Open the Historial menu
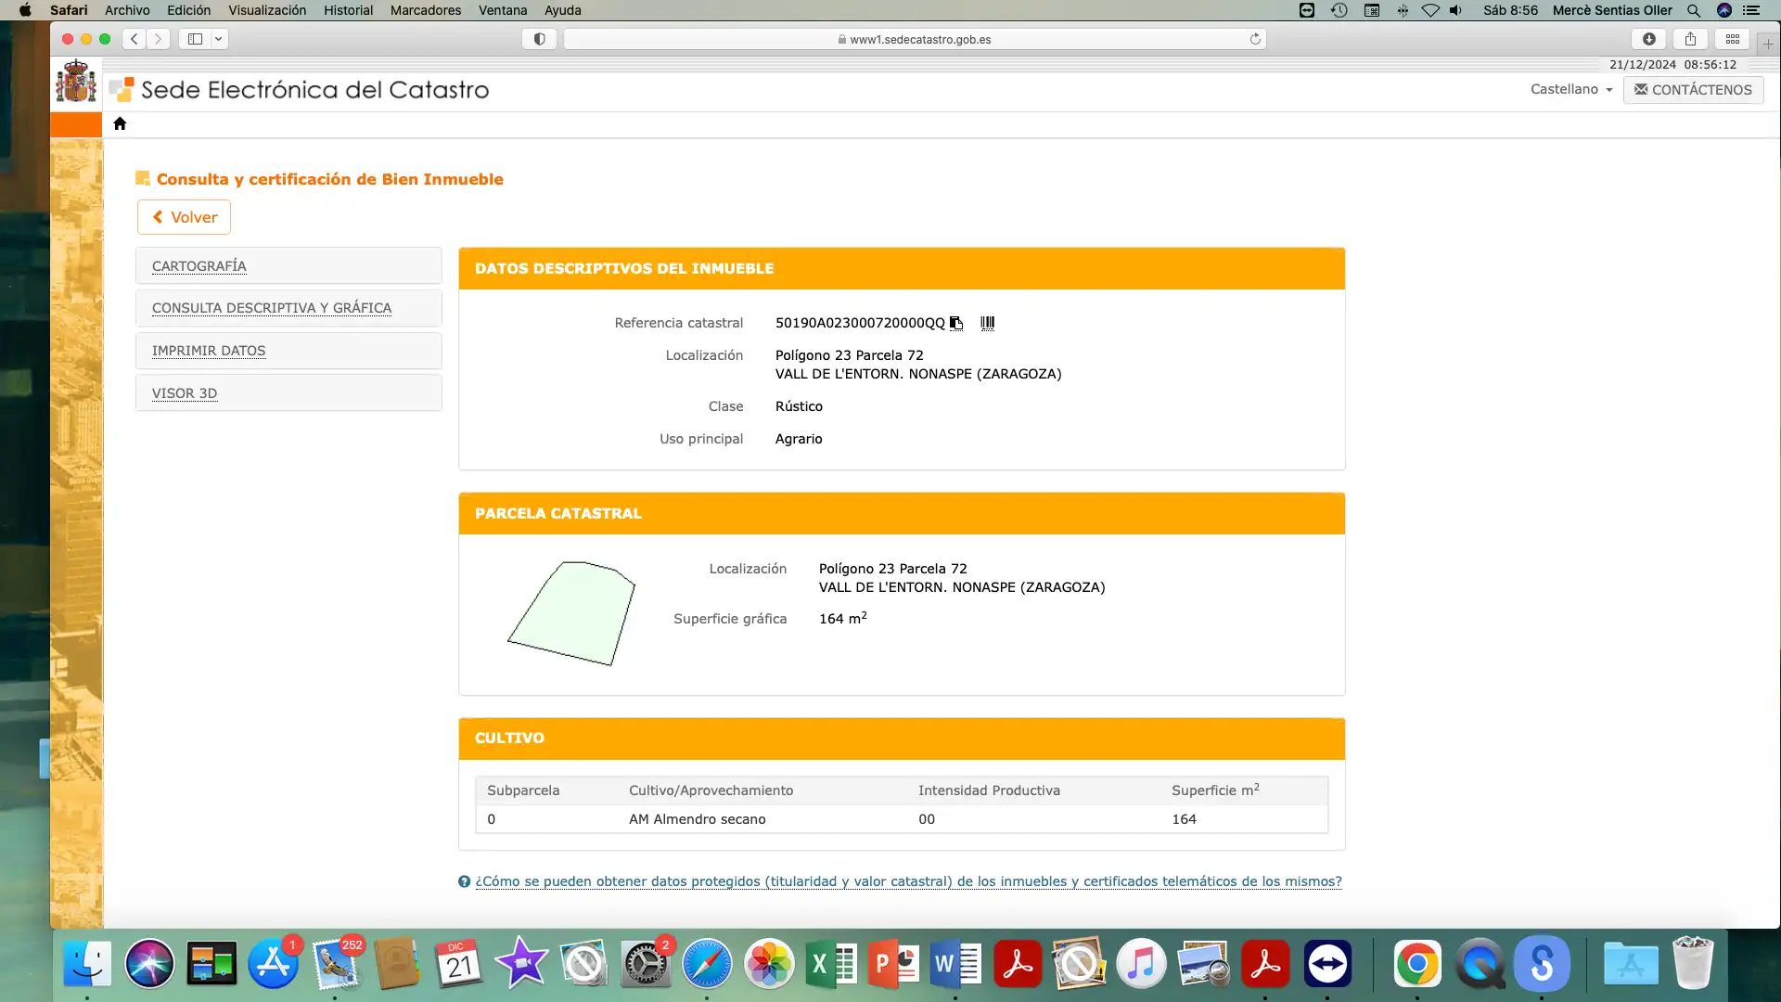Image resolution: width=1781 pixels, height=1002 pixels. click(x=348, y=10)
